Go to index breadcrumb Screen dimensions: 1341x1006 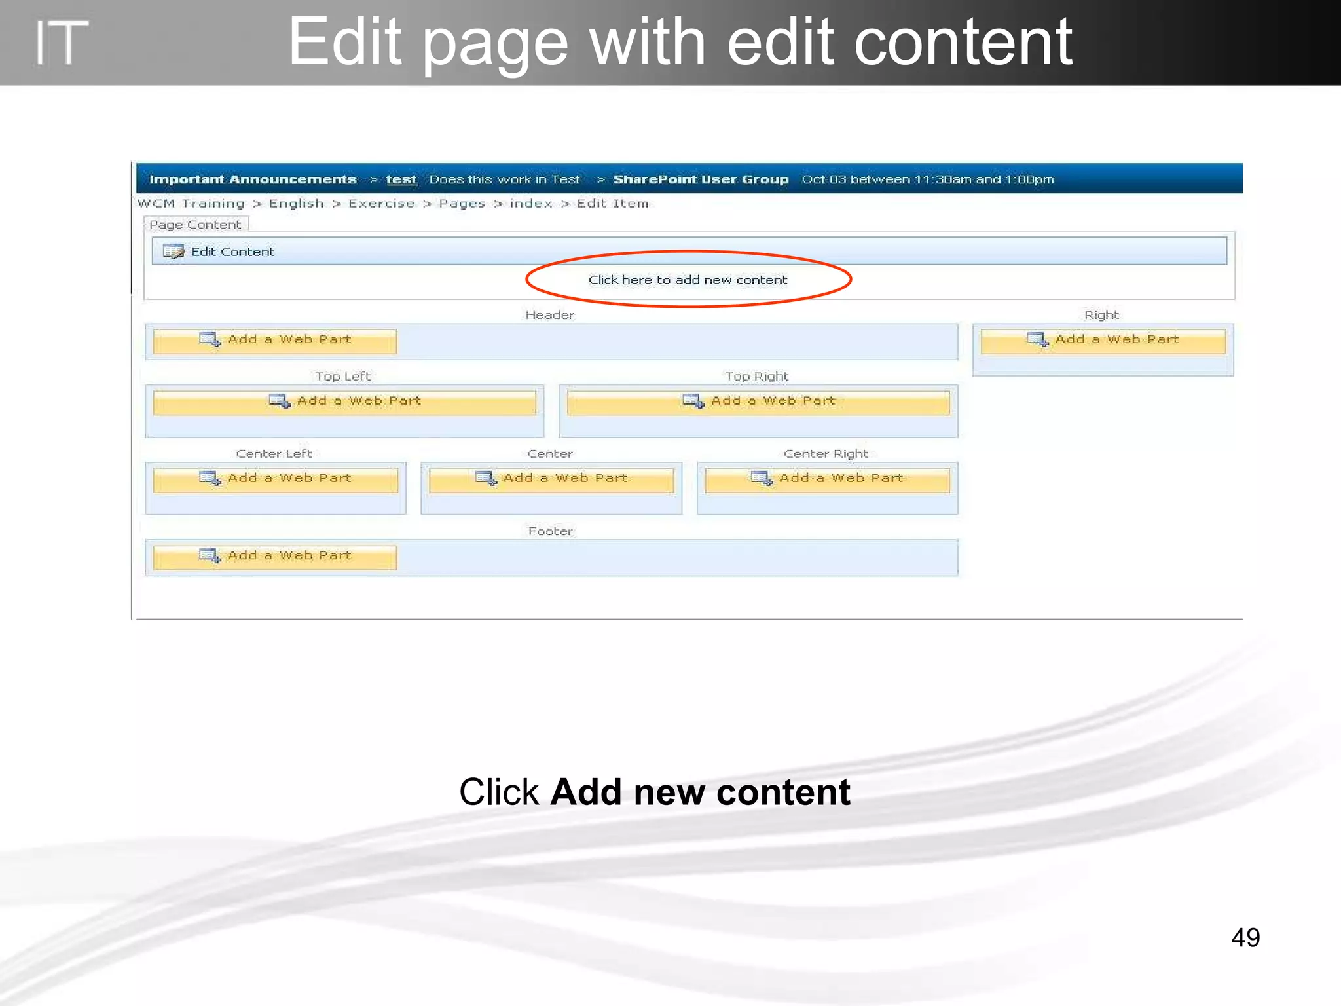coord(531,204)
